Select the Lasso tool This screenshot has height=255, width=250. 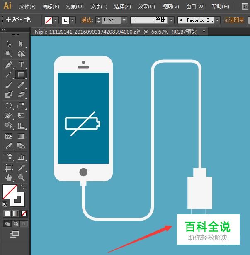pos(21,54)
